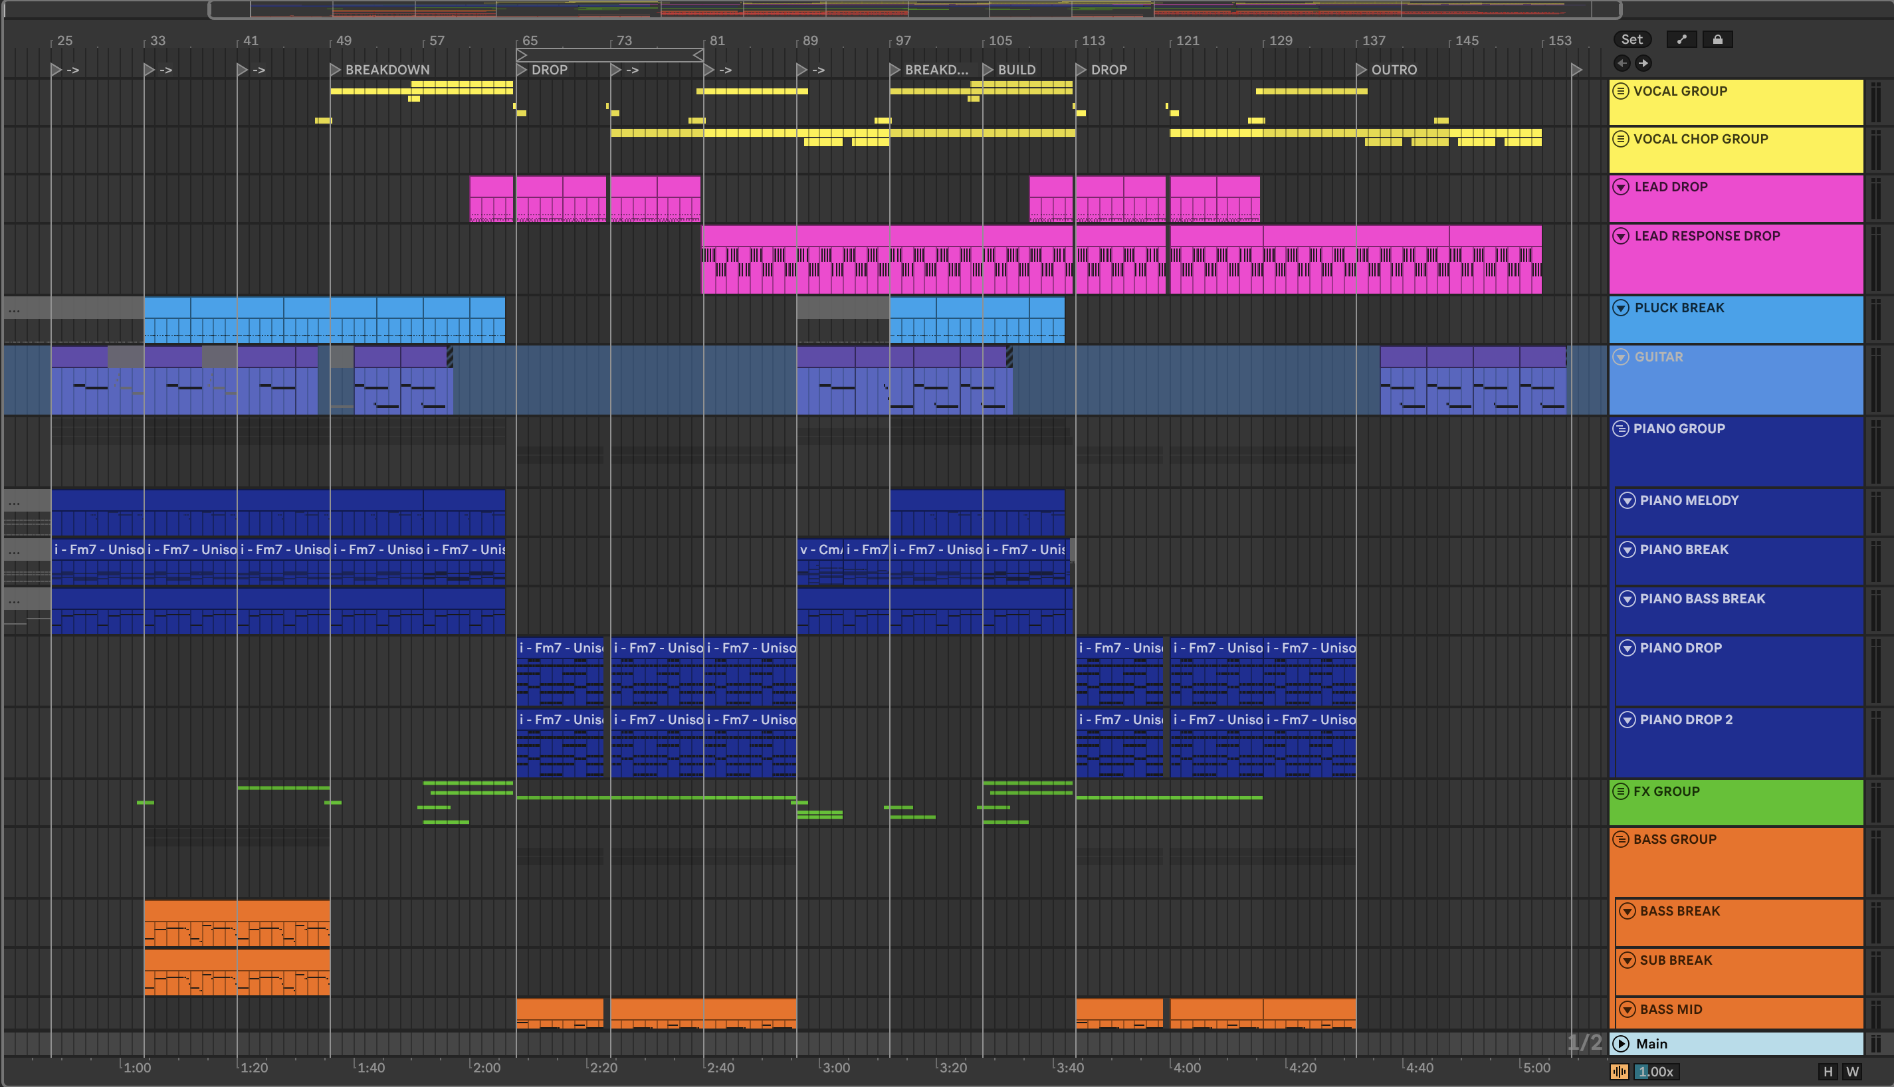Unfold the PIANO MELODY track
The width and height of the screenshot is (1894, 1087).
click(1627, 500)
